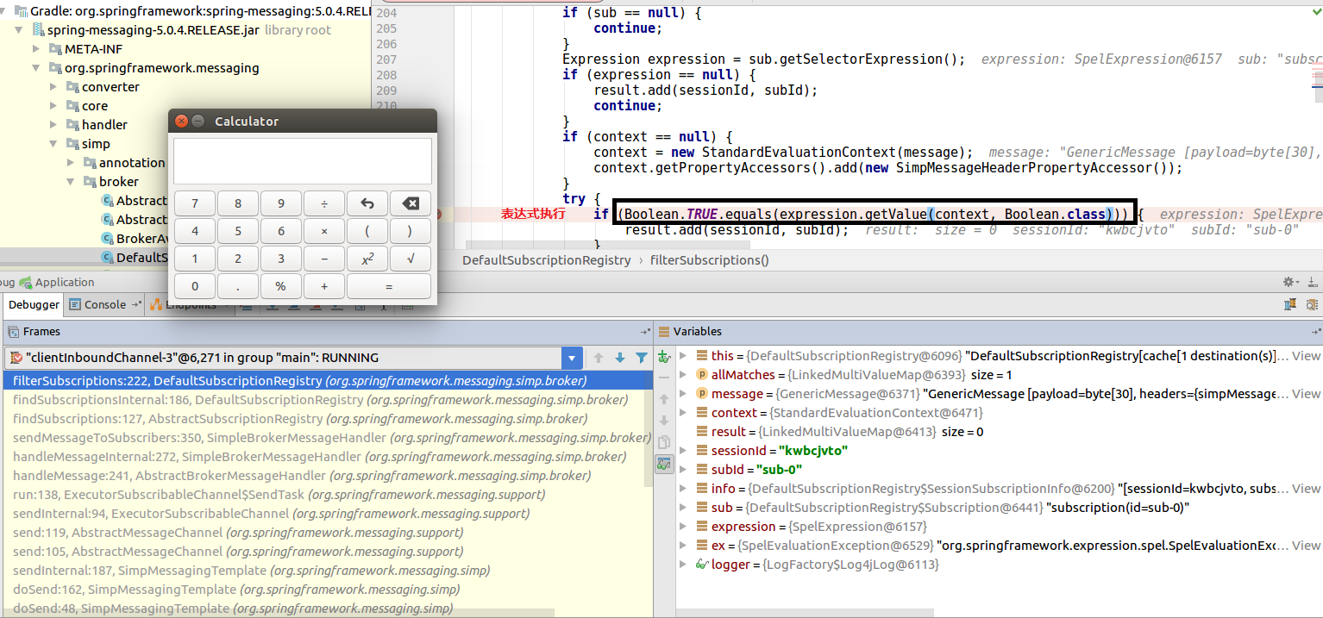
Task: Expand the 'context' variable node
Action: coord(684,413)
